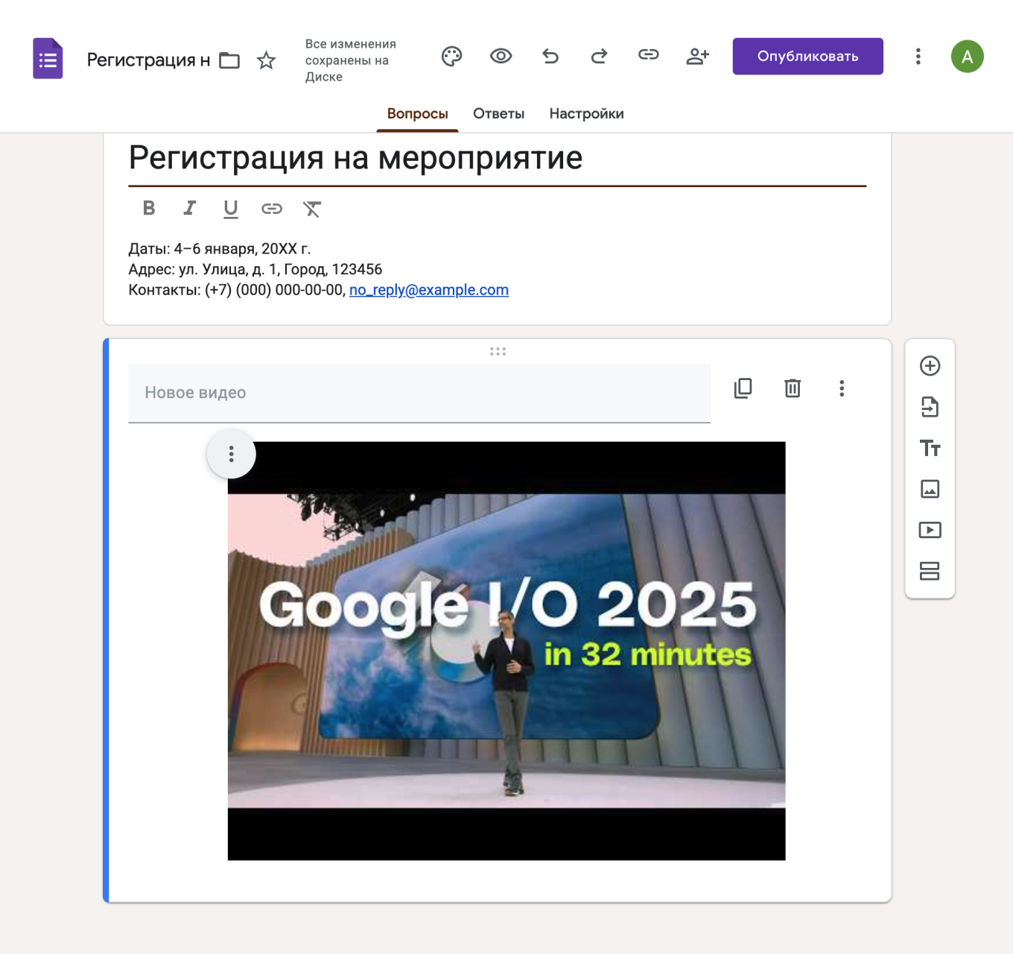Toggle bold formatting in the description toolbar

click(149, 209)
